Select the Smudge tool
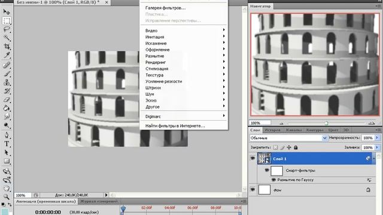Image resolution: width=383 pixels, height=215 pixels. click(7, 117)
